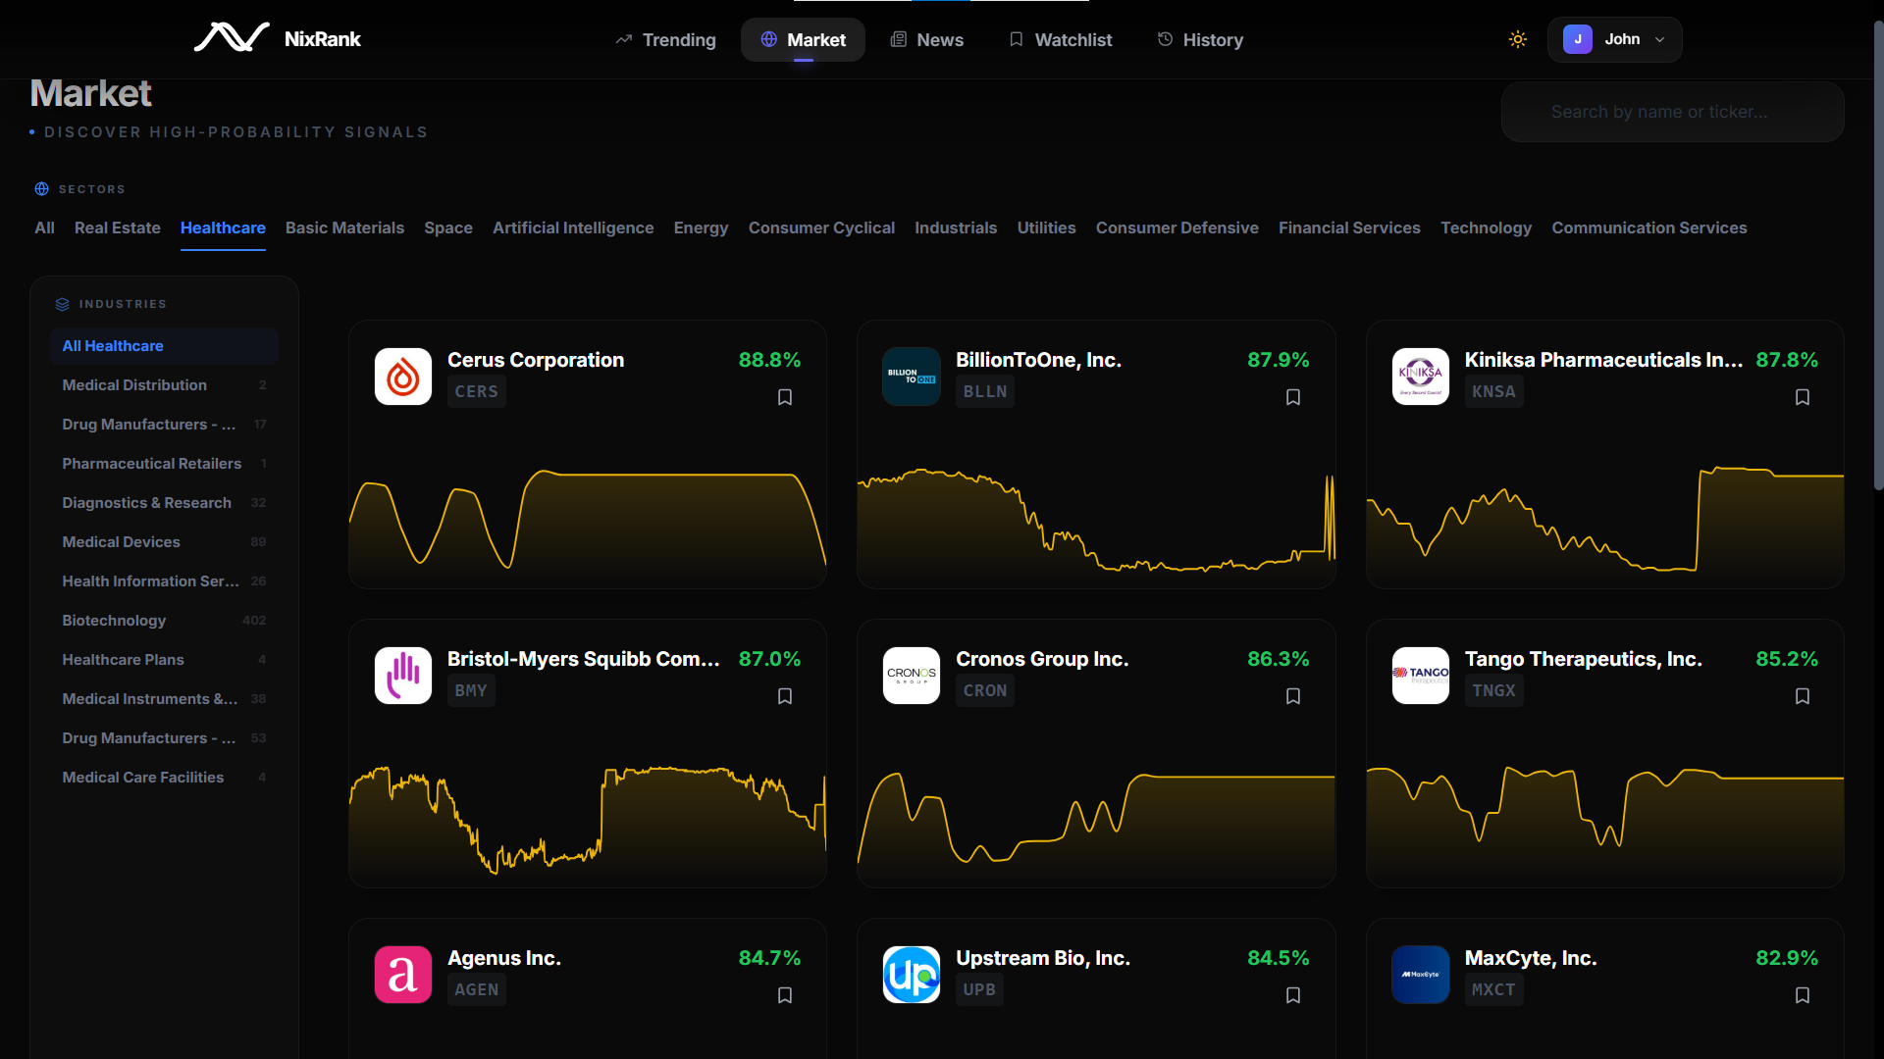The image size is (1884, 1059).
Task: Bookmark Upstream Bio, Inc. to watchlist
Action: pos(1293,995)
